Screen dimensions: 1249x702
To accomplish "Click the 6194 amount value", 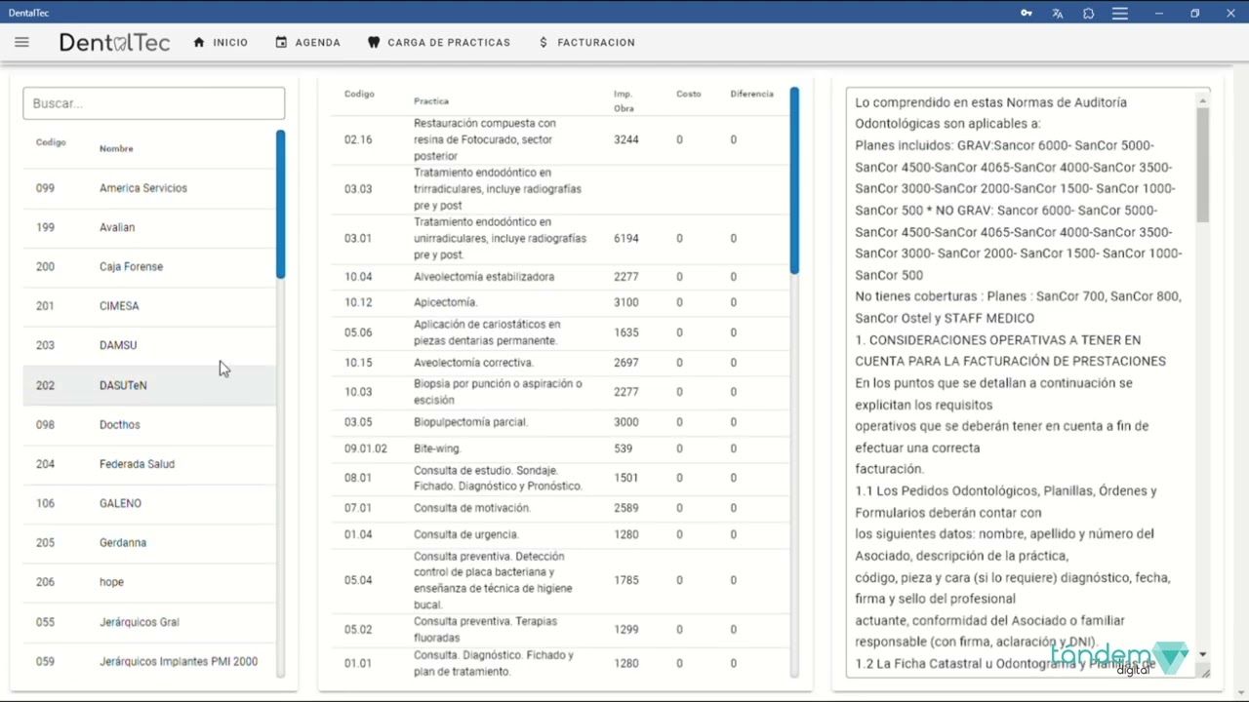I will click(x=625, y=238).
